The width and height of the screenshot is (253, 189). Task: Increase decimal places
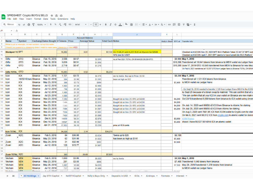[65, 24]
